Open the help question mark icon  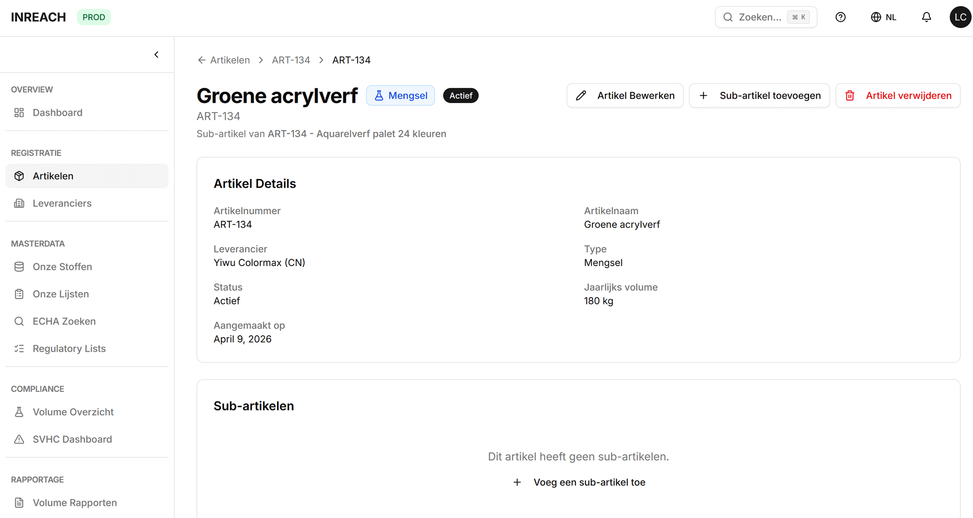point(841,17)
